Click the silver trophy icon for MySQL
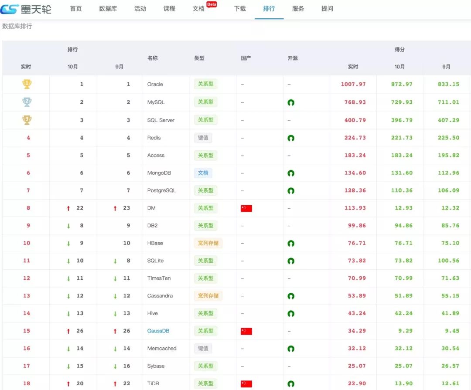471x390 pixels. point(27,102)
